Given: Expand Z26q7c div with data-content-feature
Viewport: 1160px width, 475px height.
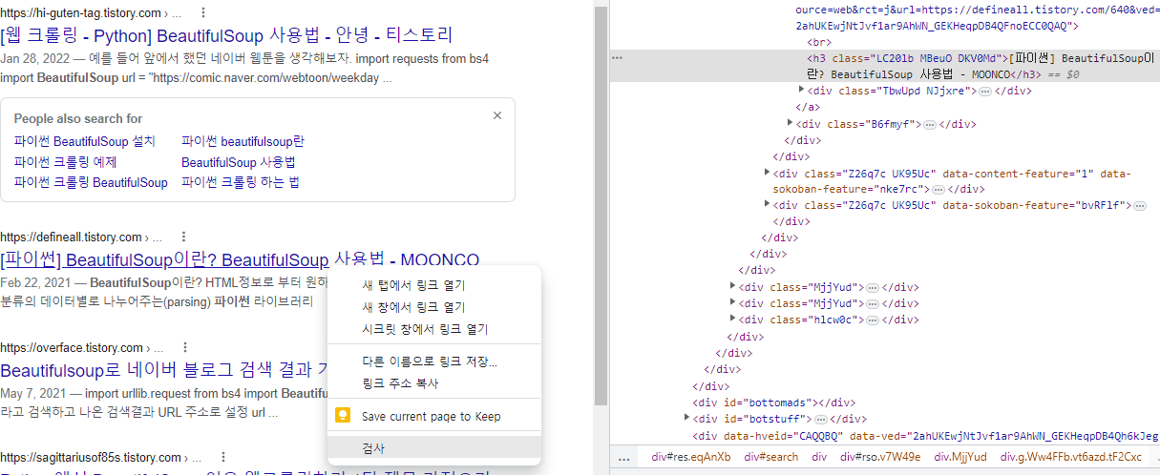Looking at the screenshot, I should 768,173.
